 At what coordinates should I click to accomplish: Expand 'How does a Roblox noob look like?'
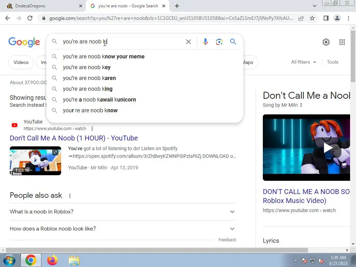click(x=123, y=229)
